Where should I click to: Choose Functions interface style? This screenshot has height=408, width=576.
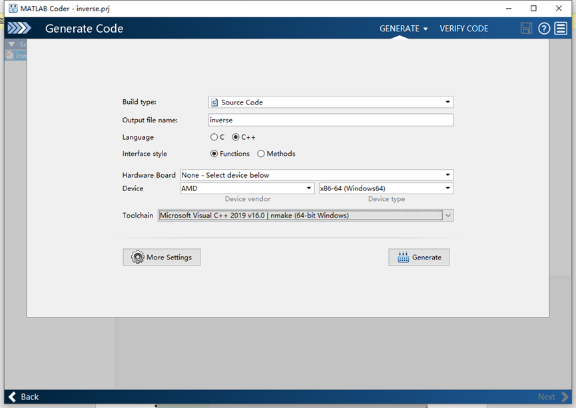coord(214,154)
